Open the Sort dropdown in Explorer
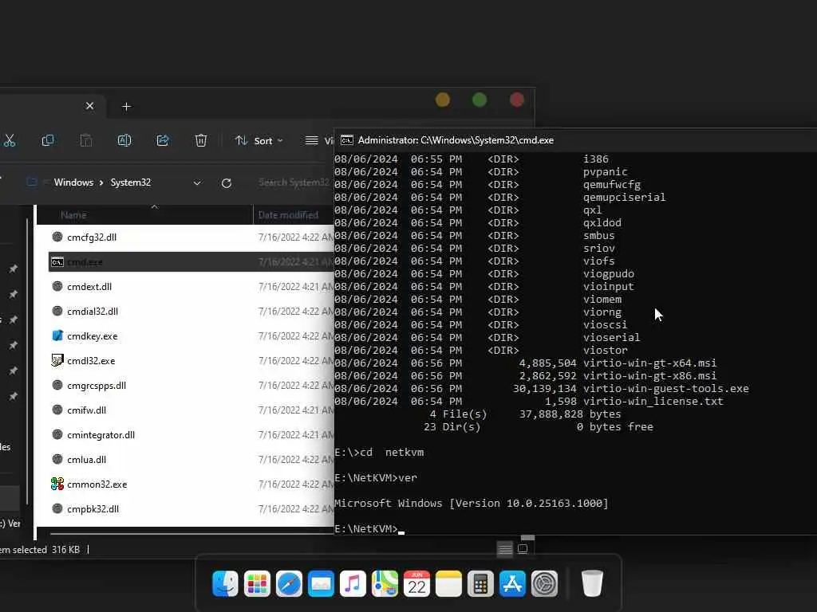Image resolution: width=817 pixels, height=612 pixels. click(259, 140)
